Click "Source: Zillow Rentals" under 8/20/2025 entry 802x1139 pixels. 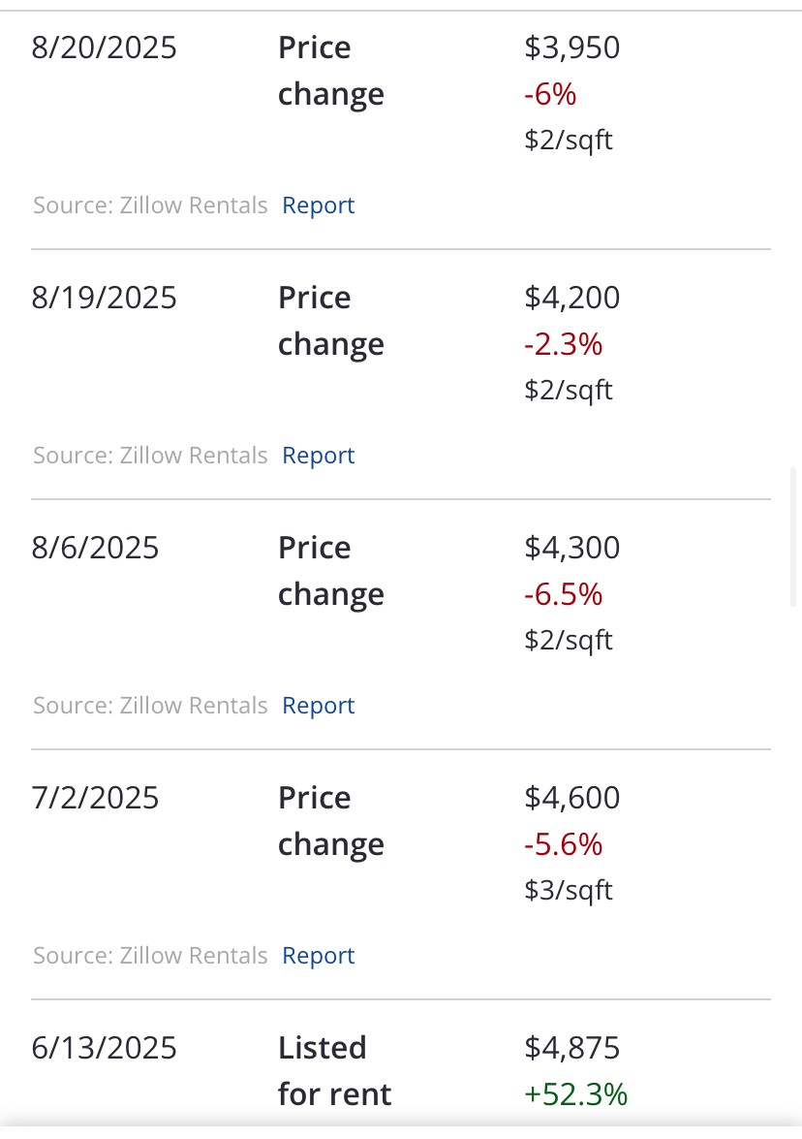[x=150, y=206]
